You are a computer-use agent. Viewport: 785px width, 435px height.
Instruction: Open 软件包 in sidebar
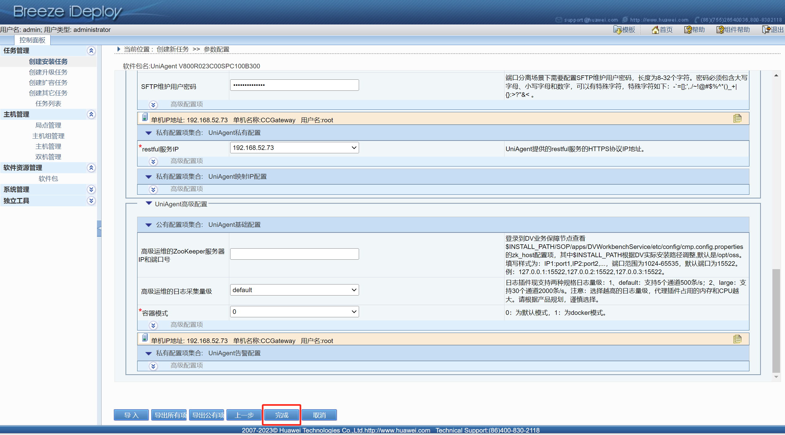[48, 178]
